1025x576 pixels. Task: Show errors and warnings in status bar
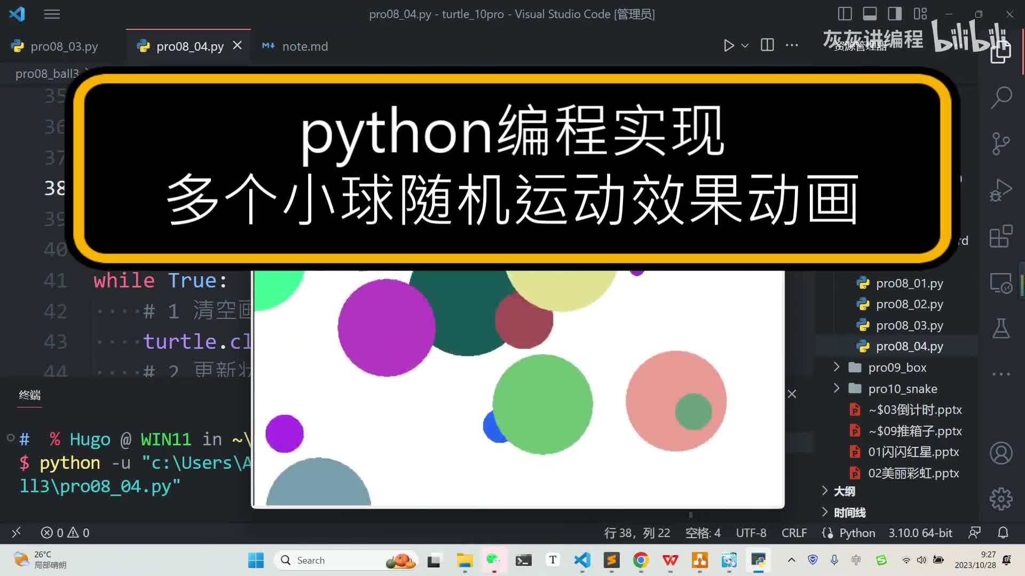pyautogui.click(x=65, y=533)
